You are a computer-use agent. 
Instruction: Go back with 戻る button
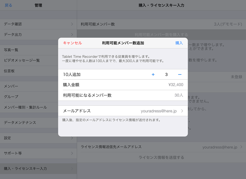point(8,5)
